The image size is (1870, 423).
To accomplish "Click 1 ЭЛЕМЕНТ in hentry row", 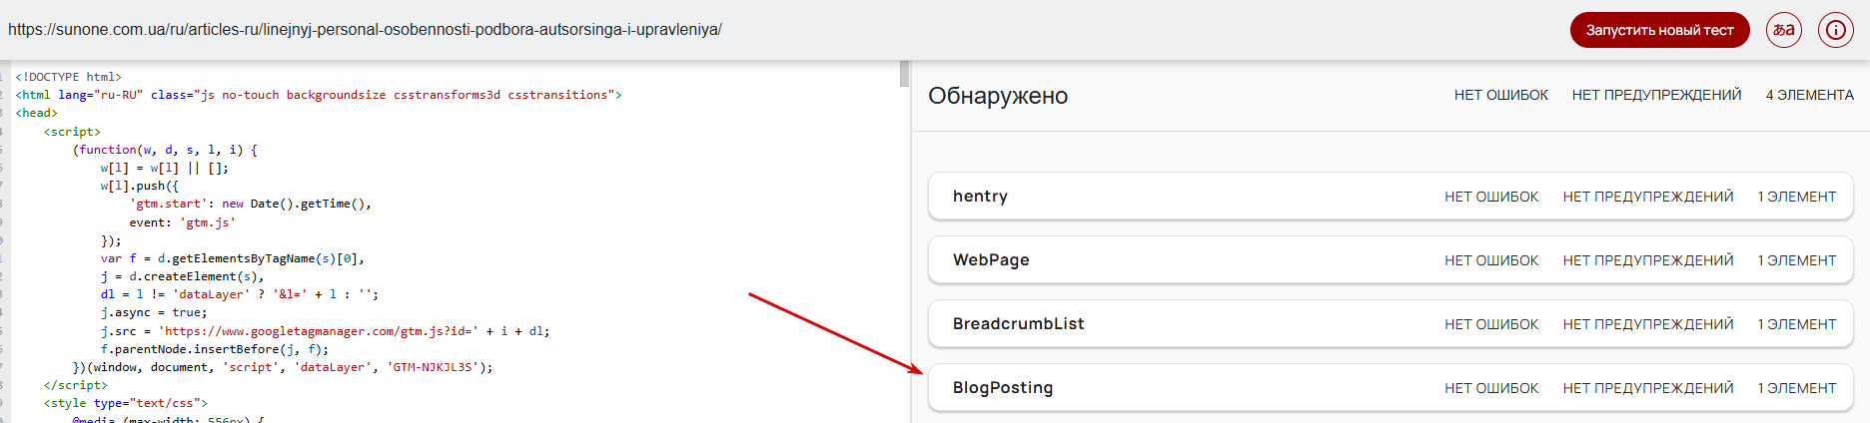I will point(1797,197).
